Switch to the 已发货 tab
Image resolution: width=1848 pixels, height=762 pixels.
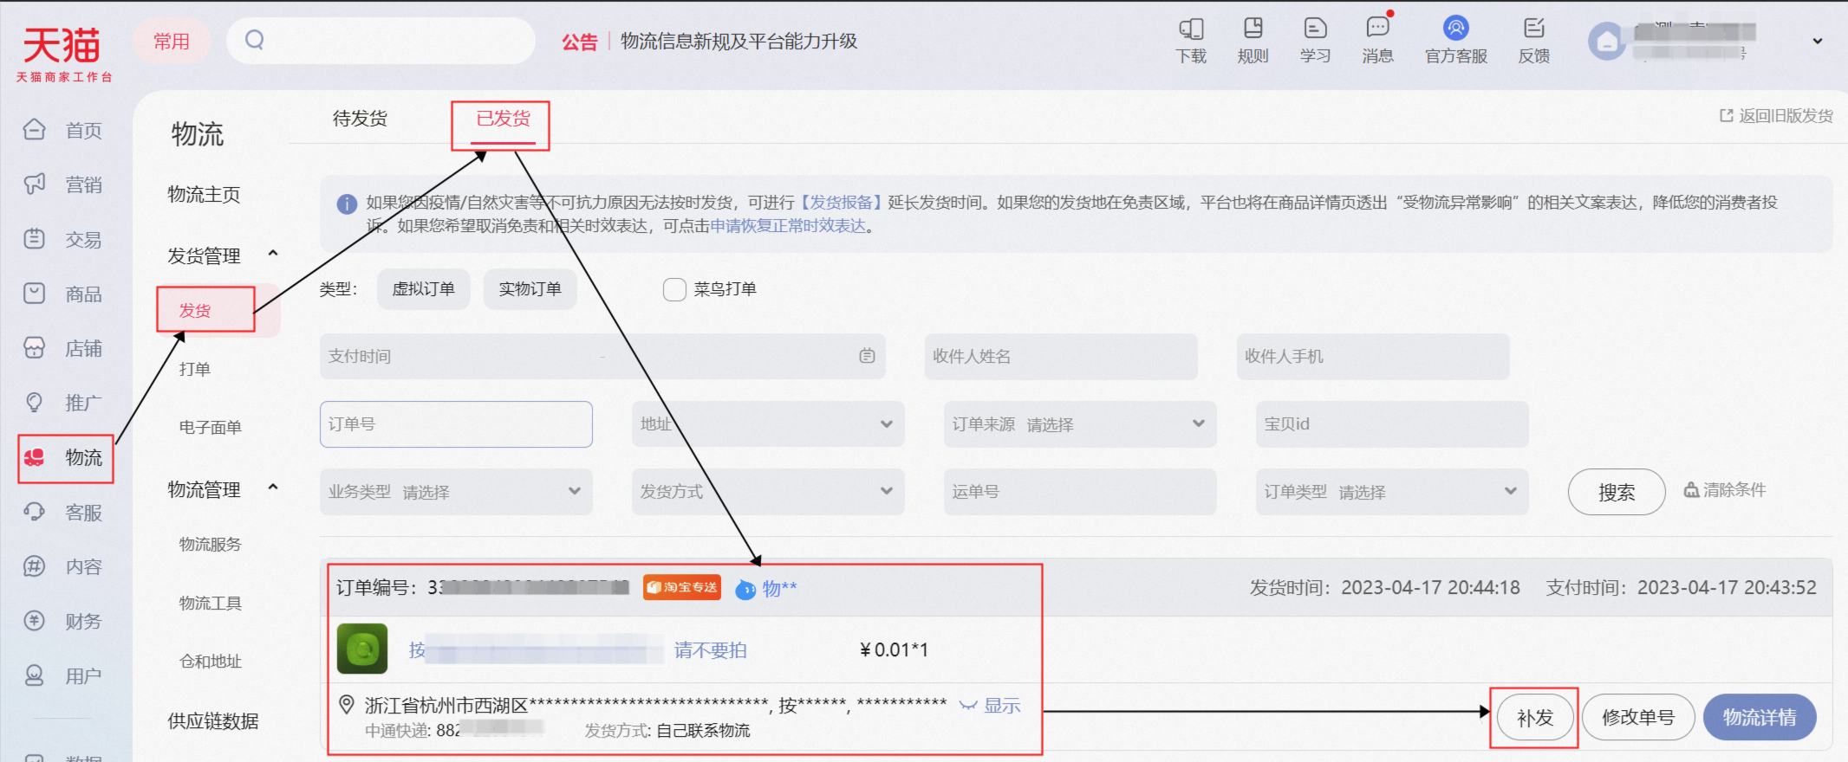[504, 119]
